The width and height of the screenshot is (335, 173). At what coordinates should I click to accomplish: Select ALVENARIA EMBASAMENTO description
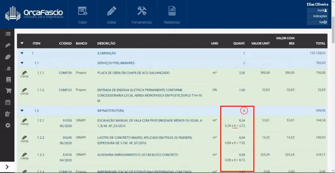click(138, 155)
